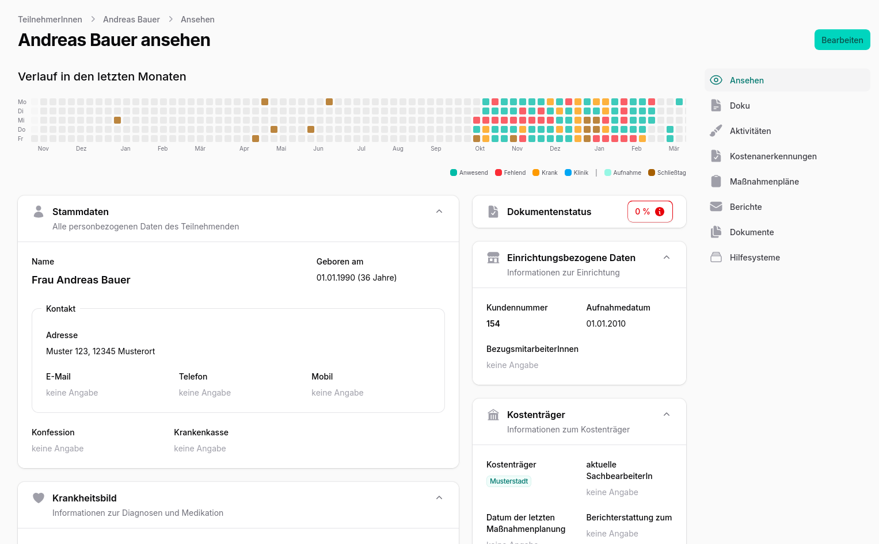Click the Anwesend legend color square
The width and height of the screenshot is (879, 544).
[454, 172]
